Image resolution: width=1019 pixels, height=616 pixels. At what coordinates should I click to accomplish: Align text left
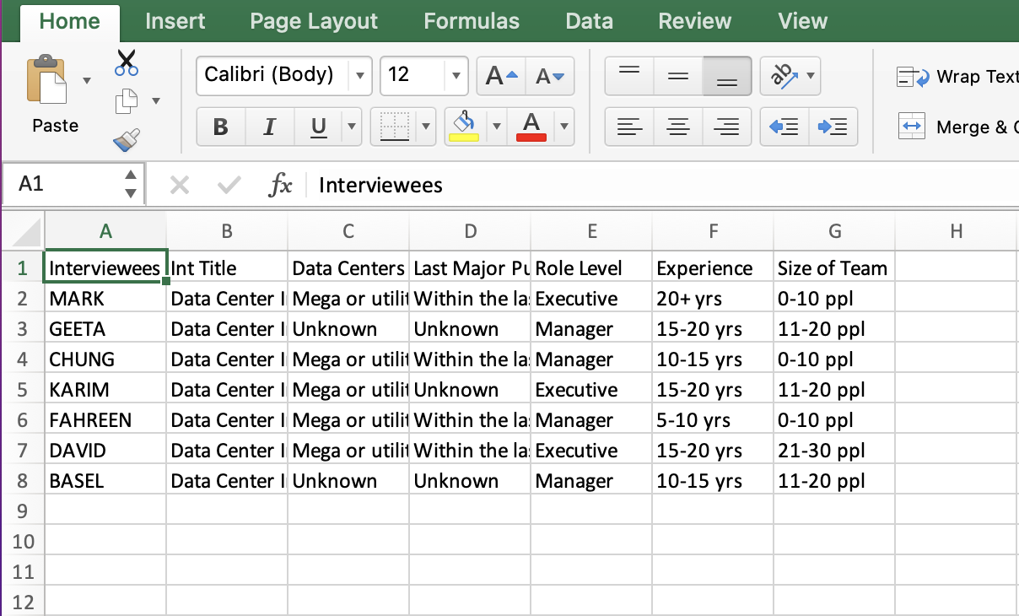coord(629,127)
